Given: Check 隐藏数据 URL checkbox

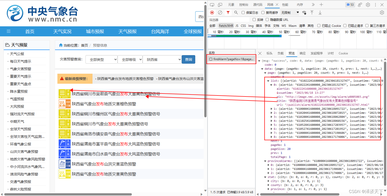Looking at the screenshot, I should 267,20.
